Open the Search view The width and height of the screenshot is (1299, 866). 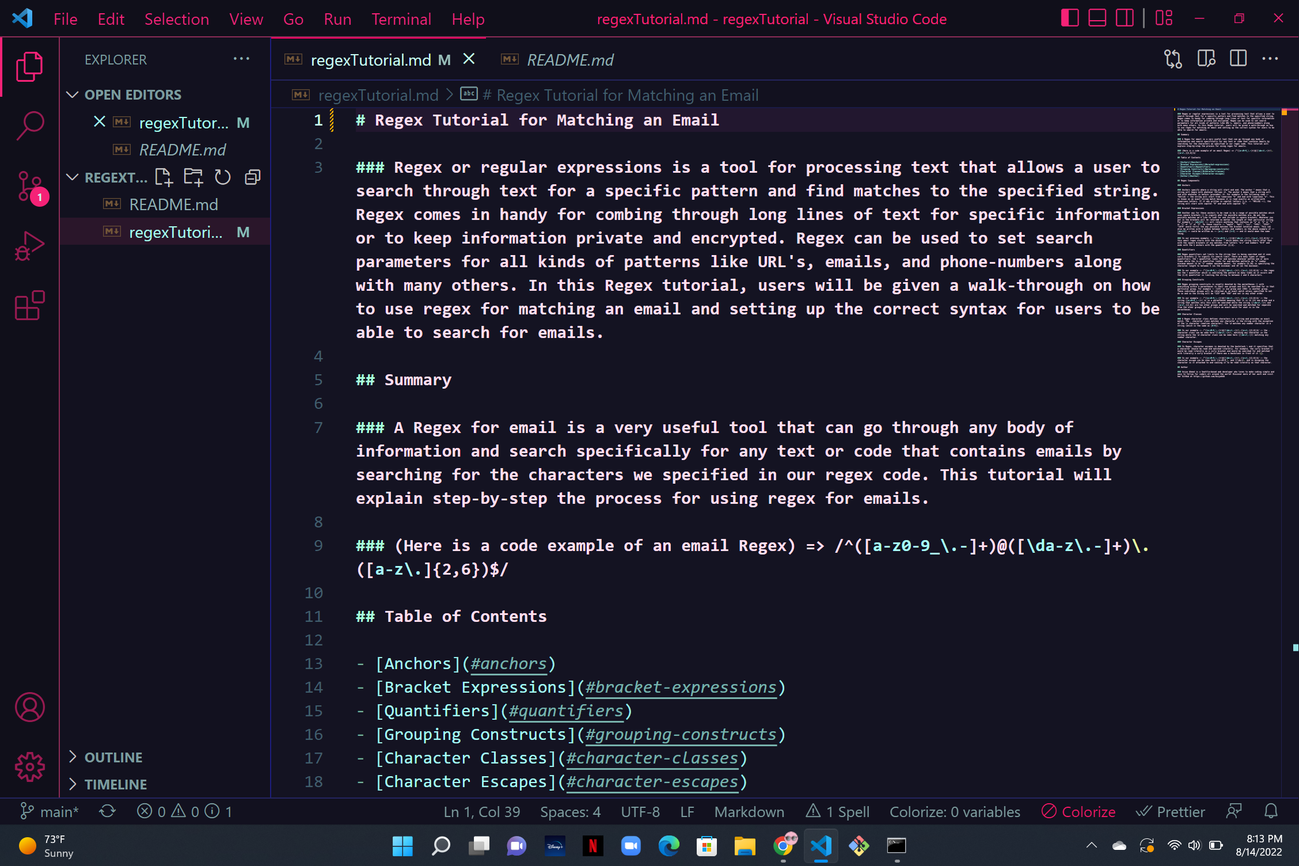click(x=29, y=126)
